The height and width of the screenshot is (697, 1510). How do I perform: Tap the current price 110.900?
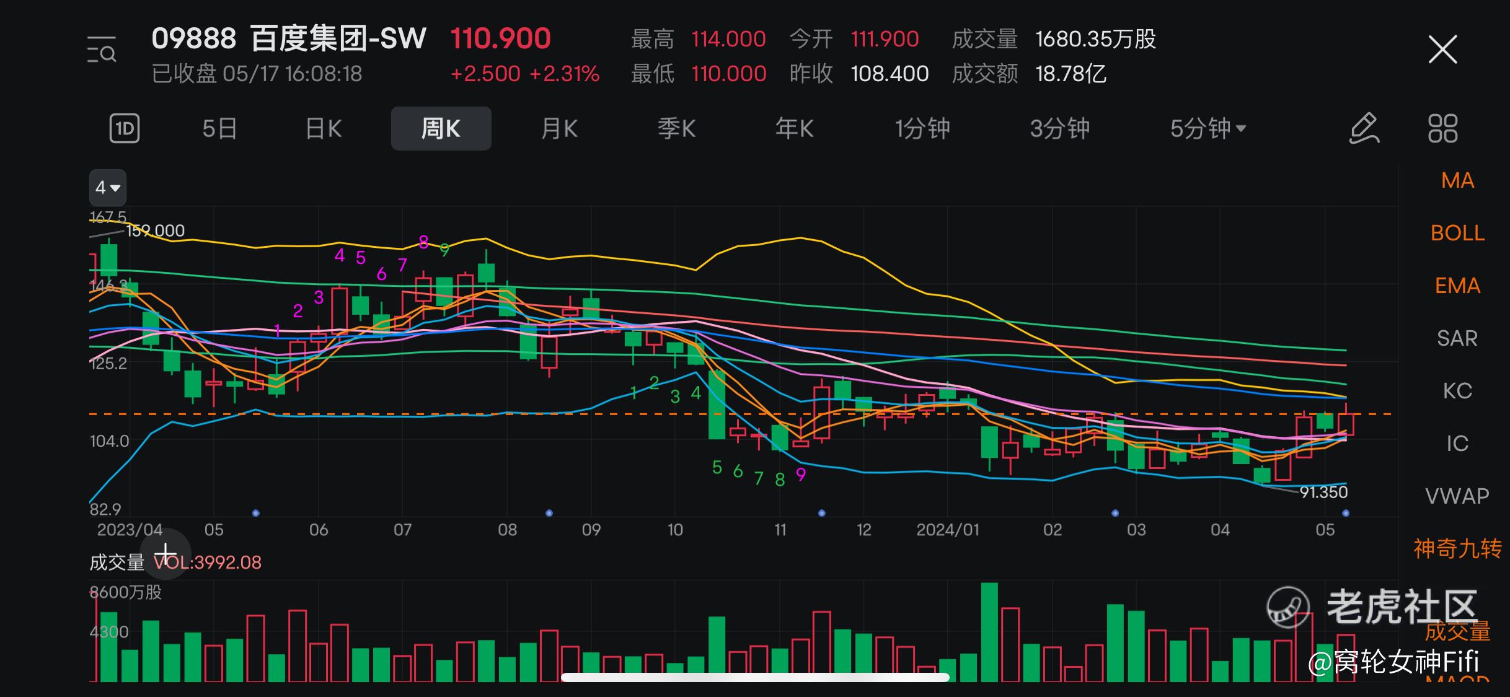coord(500,38)
